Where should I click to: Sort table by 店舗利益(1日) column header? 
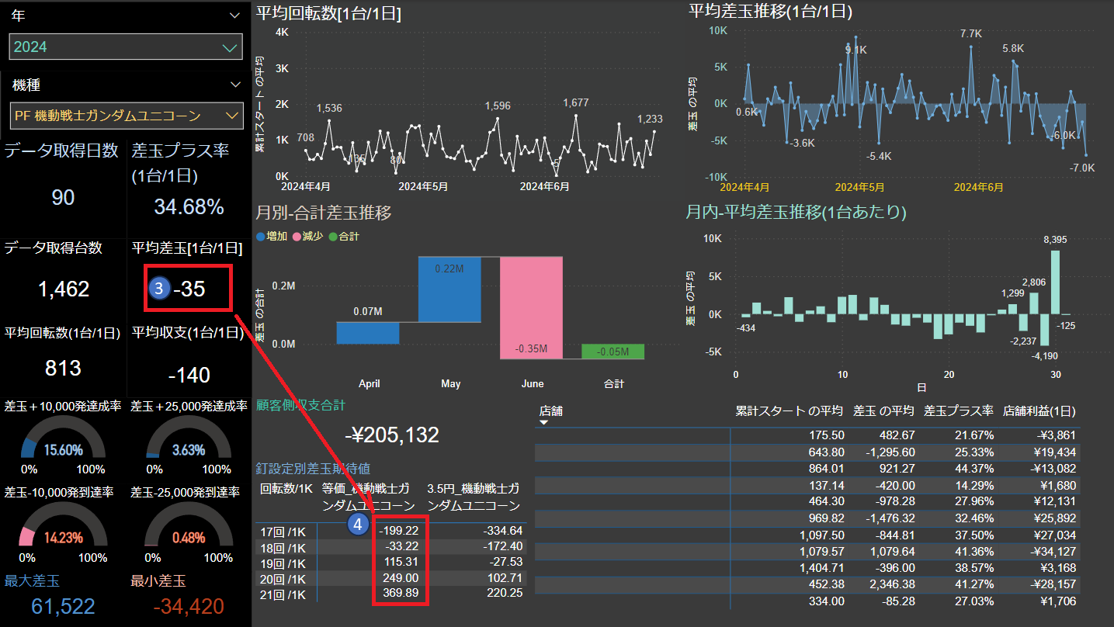point(1039,410)
